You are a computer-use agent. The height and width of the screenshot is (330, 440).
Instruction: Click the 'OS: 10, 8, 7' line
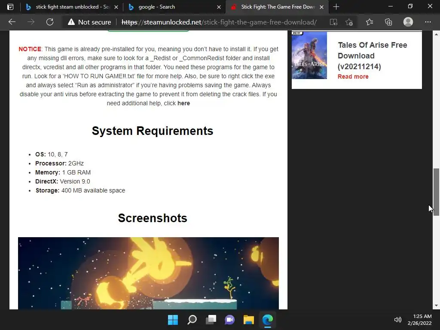click(52, 154)
